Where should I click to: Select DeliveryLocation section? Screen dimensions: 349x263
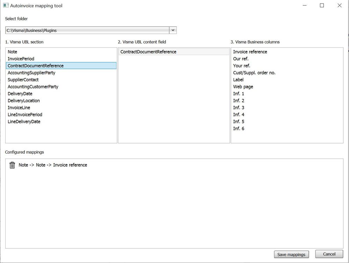61,101
